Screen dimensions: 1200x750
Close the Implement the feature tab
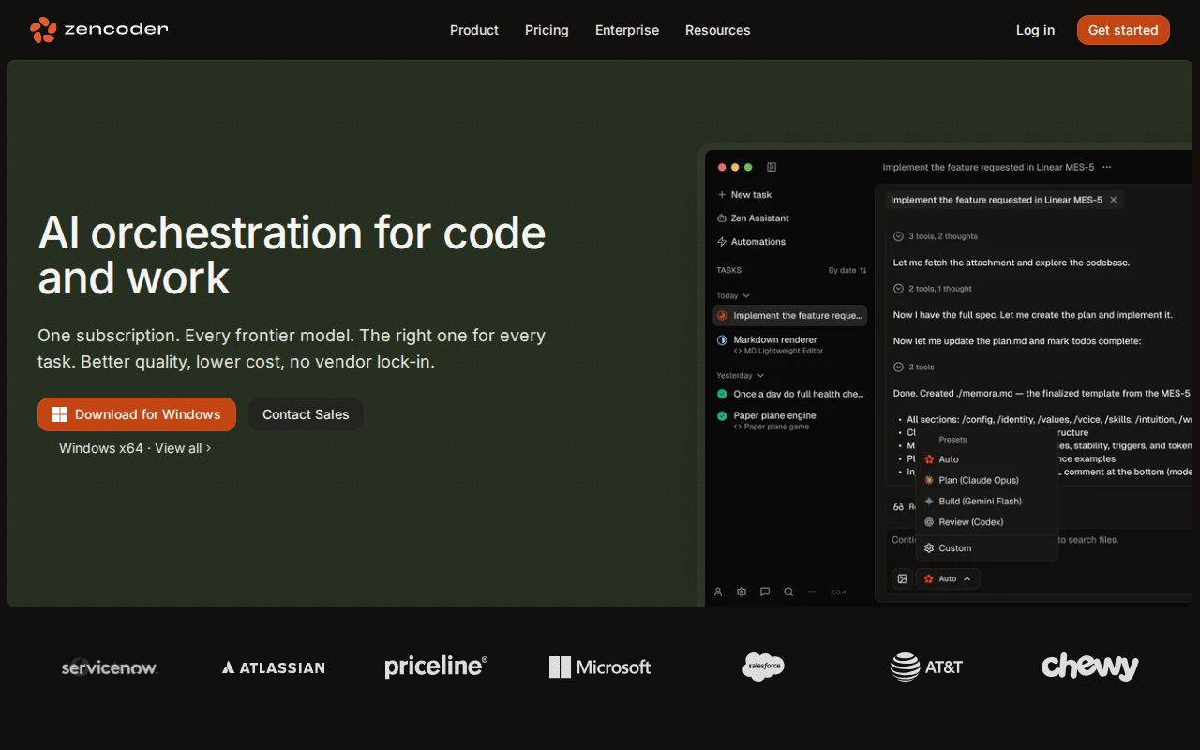[x=1114, y=200]
